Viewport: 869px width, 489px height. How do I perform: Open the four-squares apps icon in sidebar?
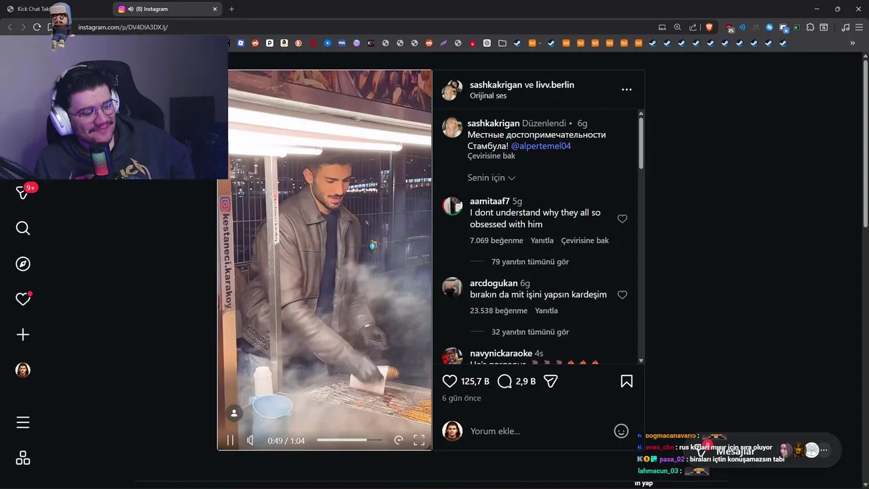coord(23,458)
